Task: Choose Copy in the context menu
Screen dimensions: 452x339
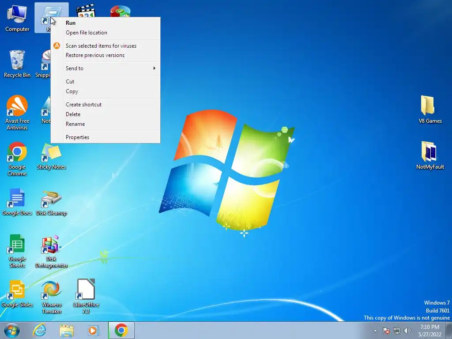Action: tap(105, 91)
